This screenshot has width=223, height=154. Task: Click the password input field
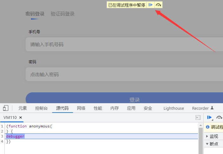[124, 74]
